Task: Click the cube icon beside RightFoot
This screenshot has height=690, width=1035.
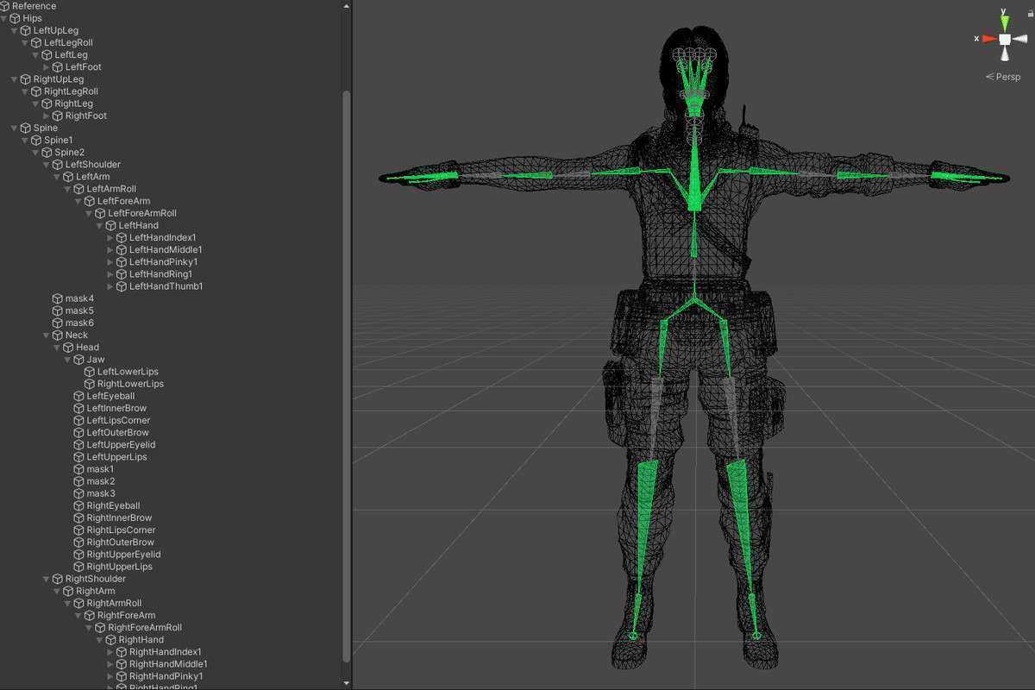Action: point(58,116)
